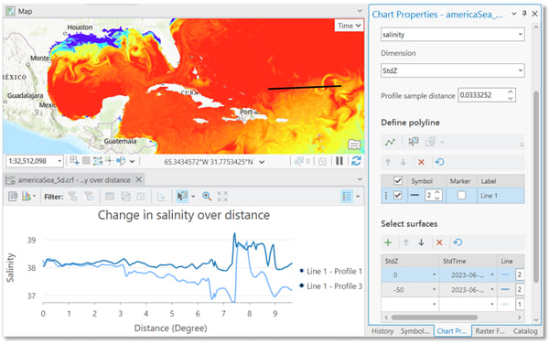
Task: Click the full extent chart icon
Action: 222,197
